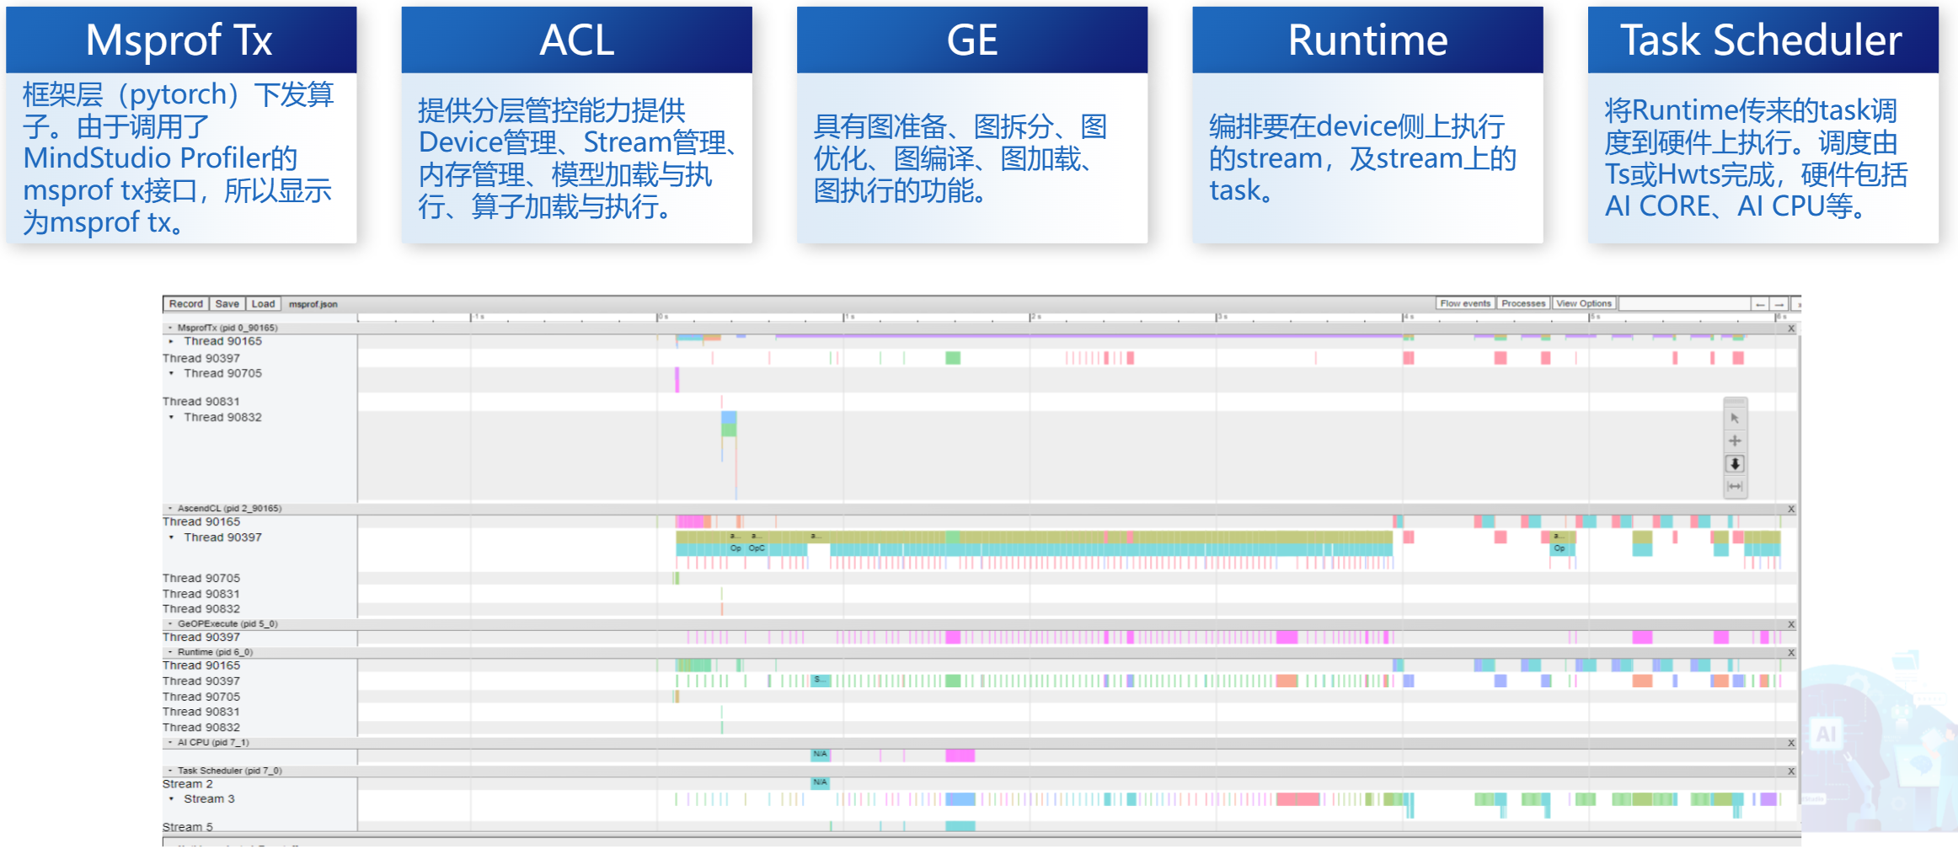1958x849 pixels.
Task: Click the Runtime card heading
Action: point(1367,40)
